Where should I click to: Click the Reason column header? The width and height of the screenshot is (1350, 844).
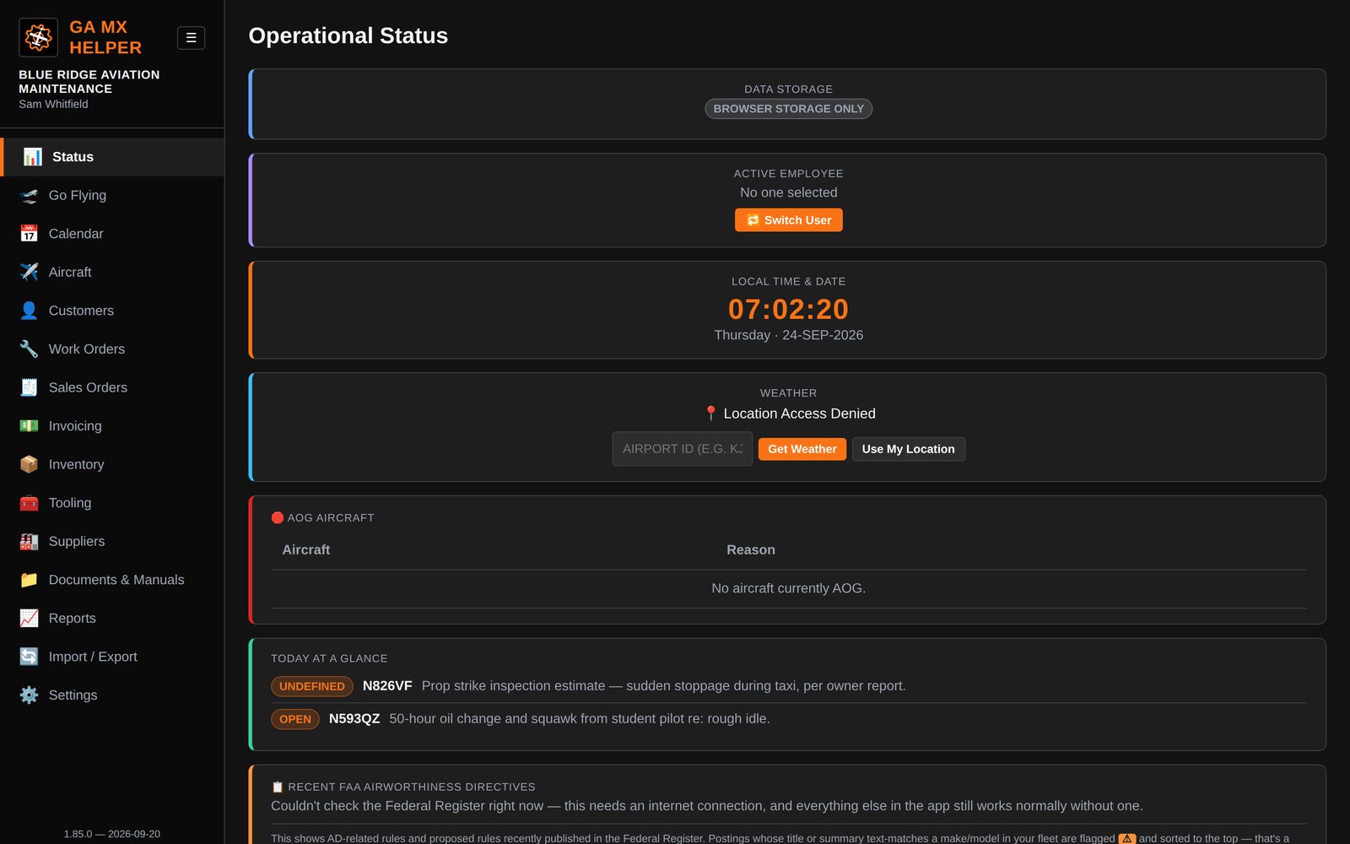click(x=751, y=550)
